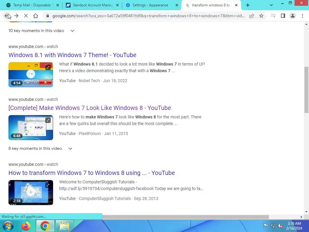
Task: Click the address bar URL field
Action: click(148, 16)
